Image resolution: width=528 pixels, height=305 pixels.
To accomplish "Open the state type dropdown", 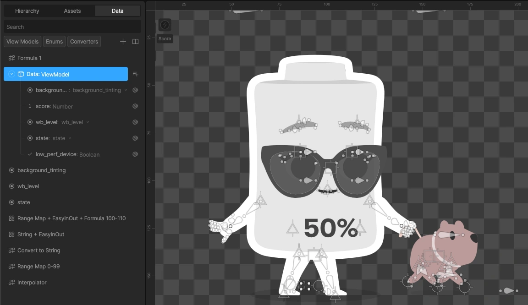I will point(70,138).
